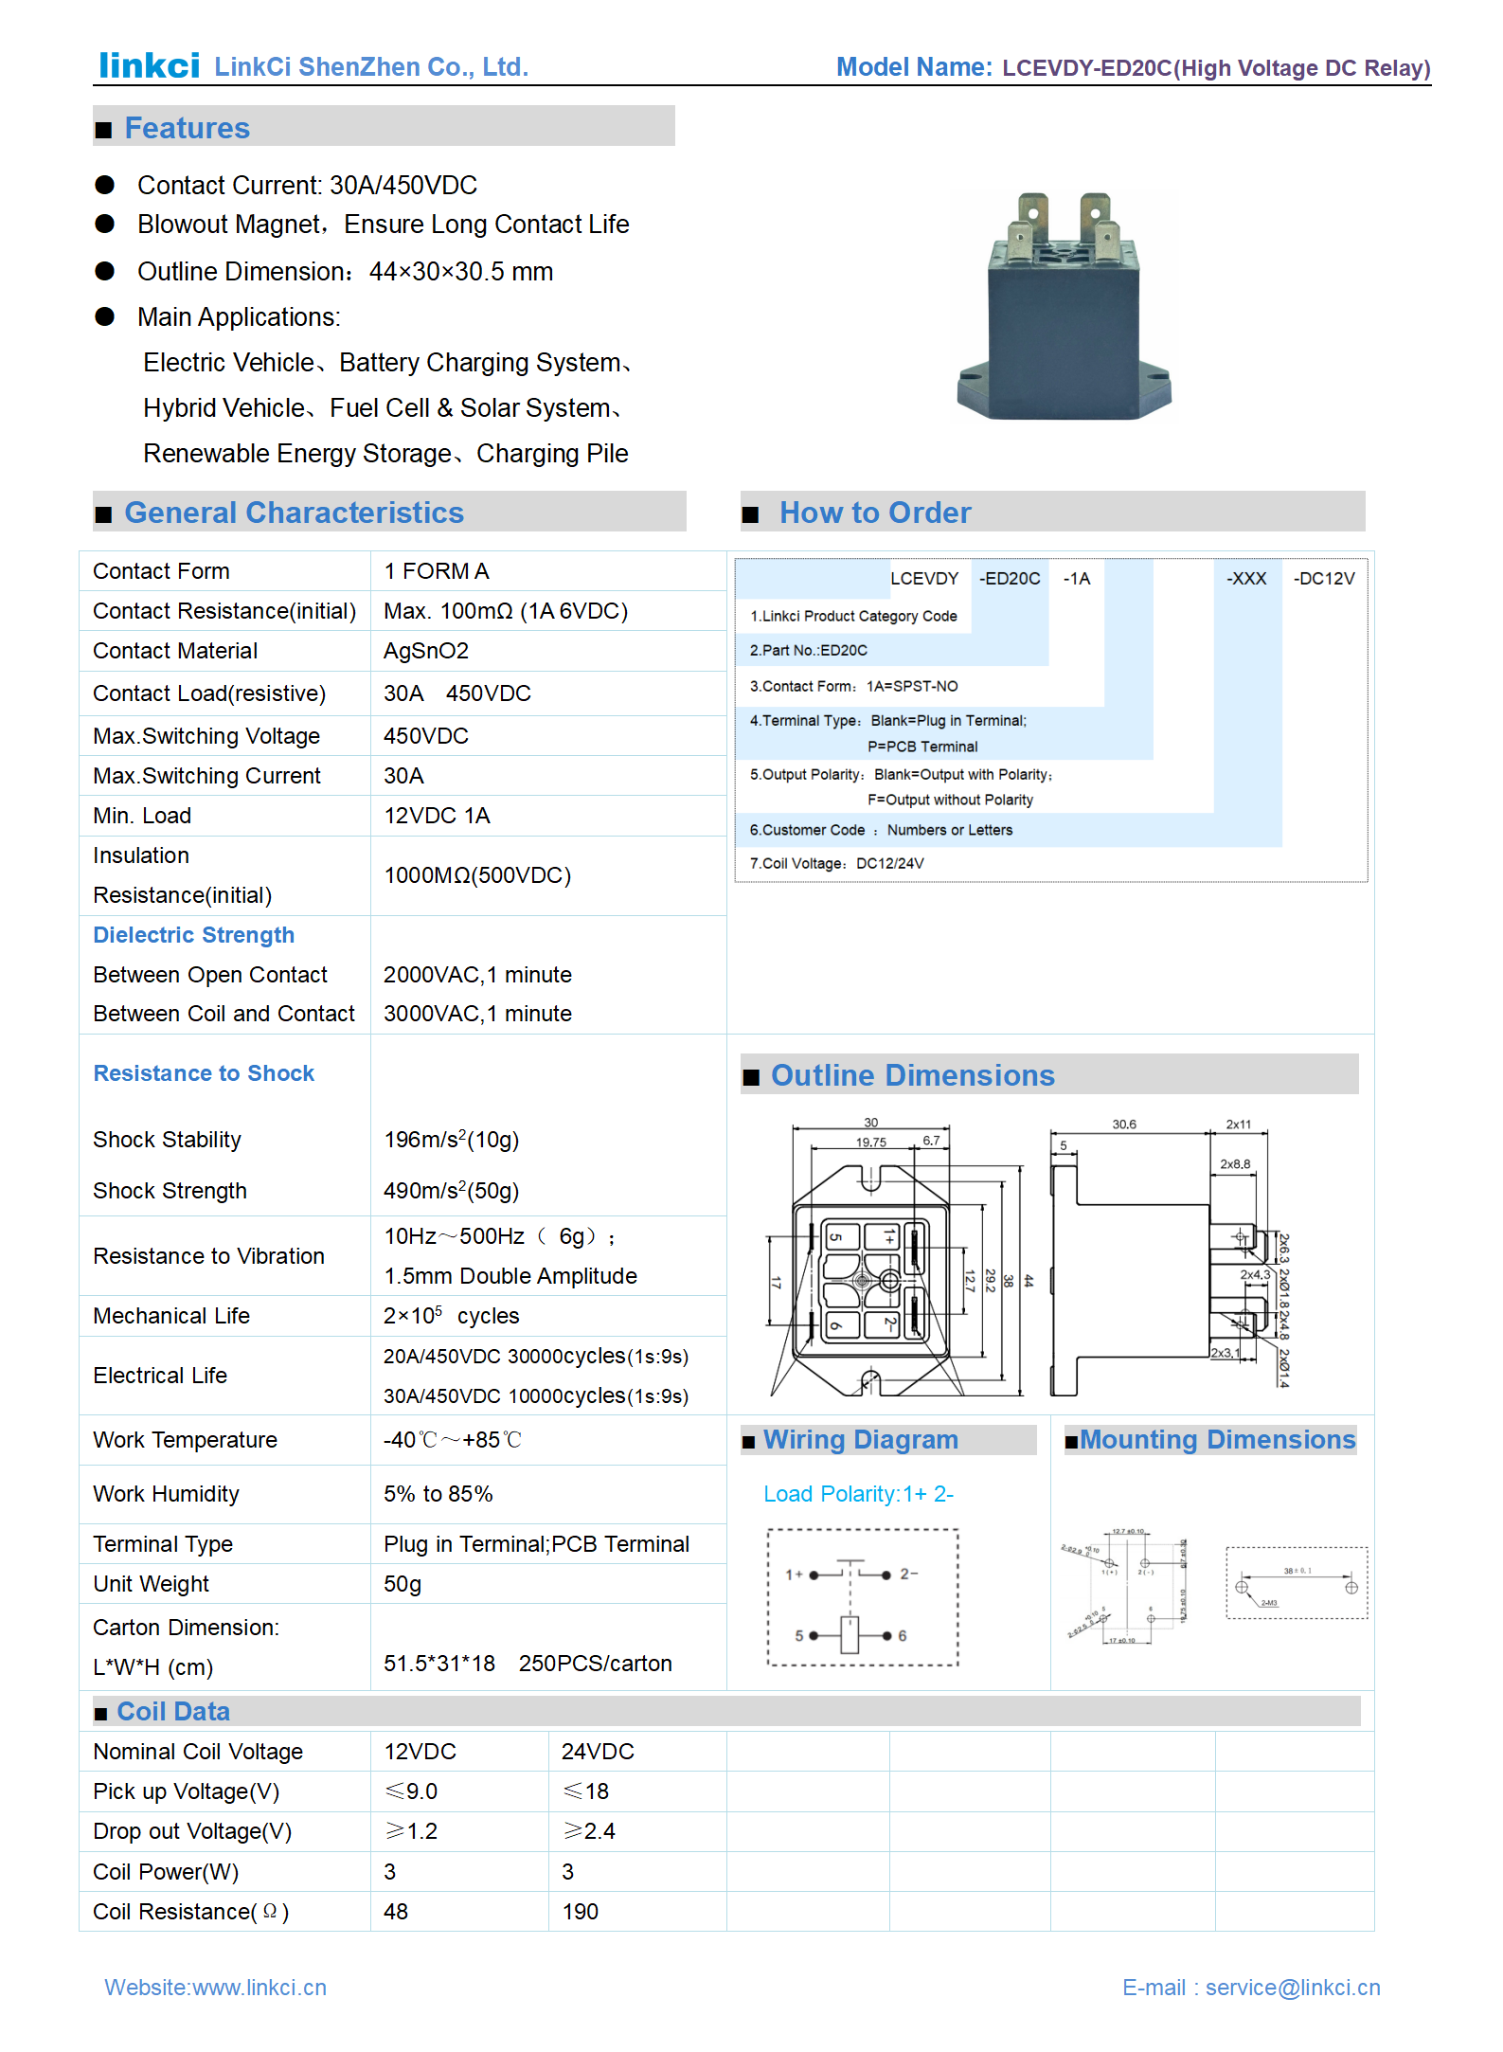Click the Load Polarity:1+ 2- text
The image size is (1503, 2052).
[858, 1494]
